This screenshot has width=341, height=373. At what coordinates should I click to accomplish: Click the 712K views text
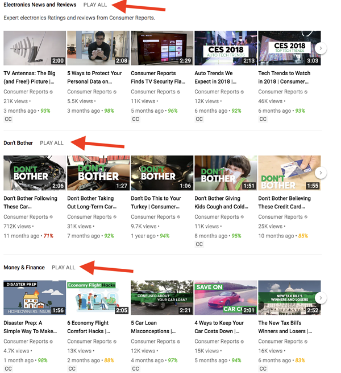(17, 227)
